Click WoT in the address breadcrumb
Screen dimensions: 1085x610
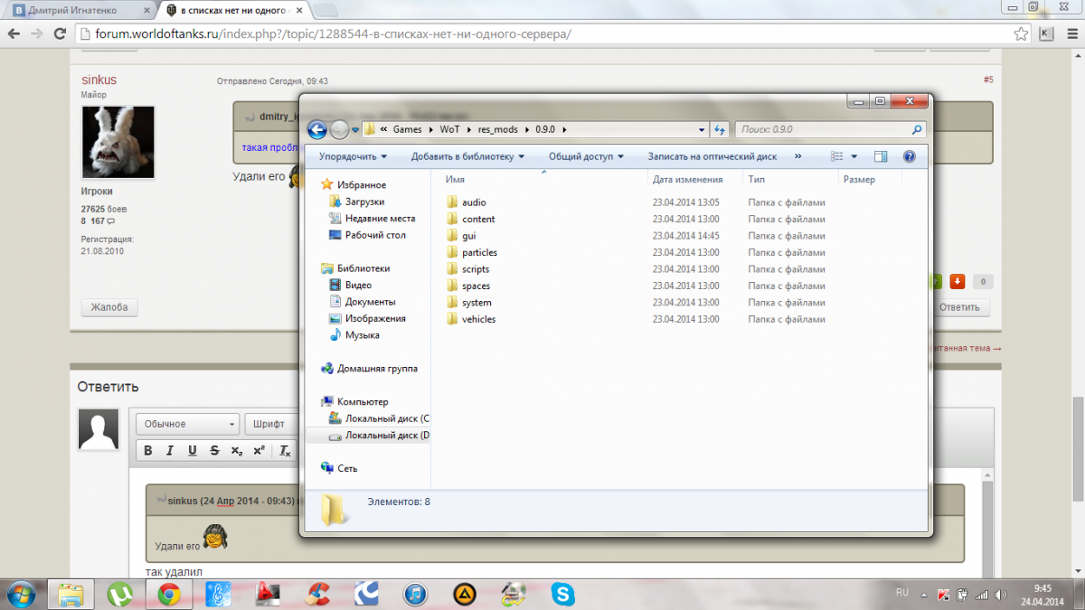click(450, 129)
